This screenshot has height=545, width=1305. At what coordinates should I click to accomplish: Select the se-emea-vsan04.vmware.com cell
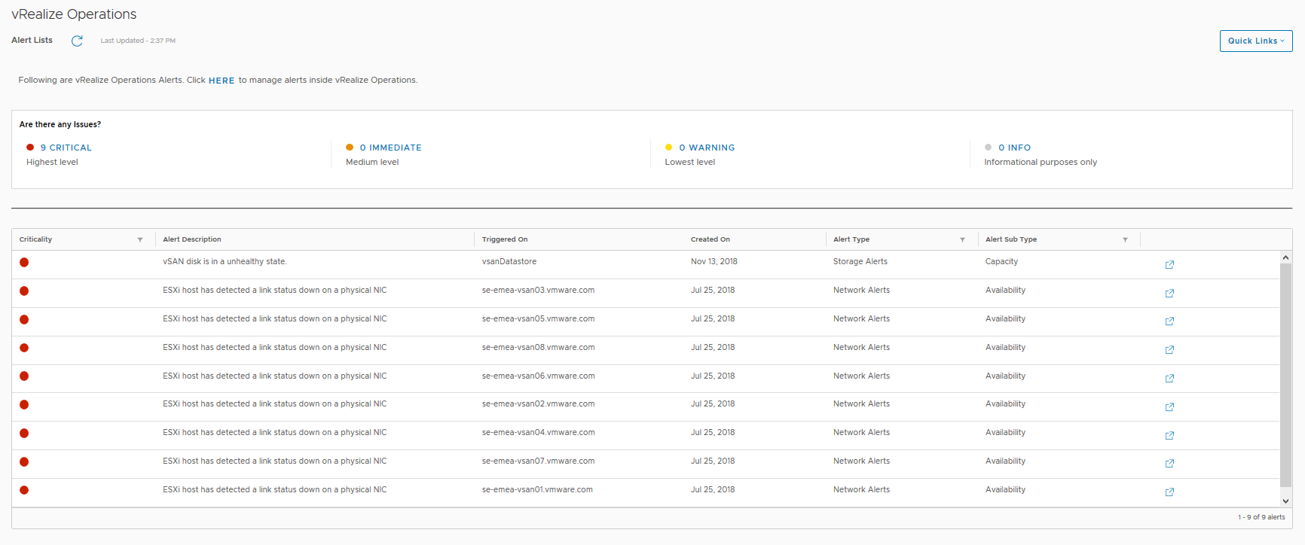pos(538,433)
